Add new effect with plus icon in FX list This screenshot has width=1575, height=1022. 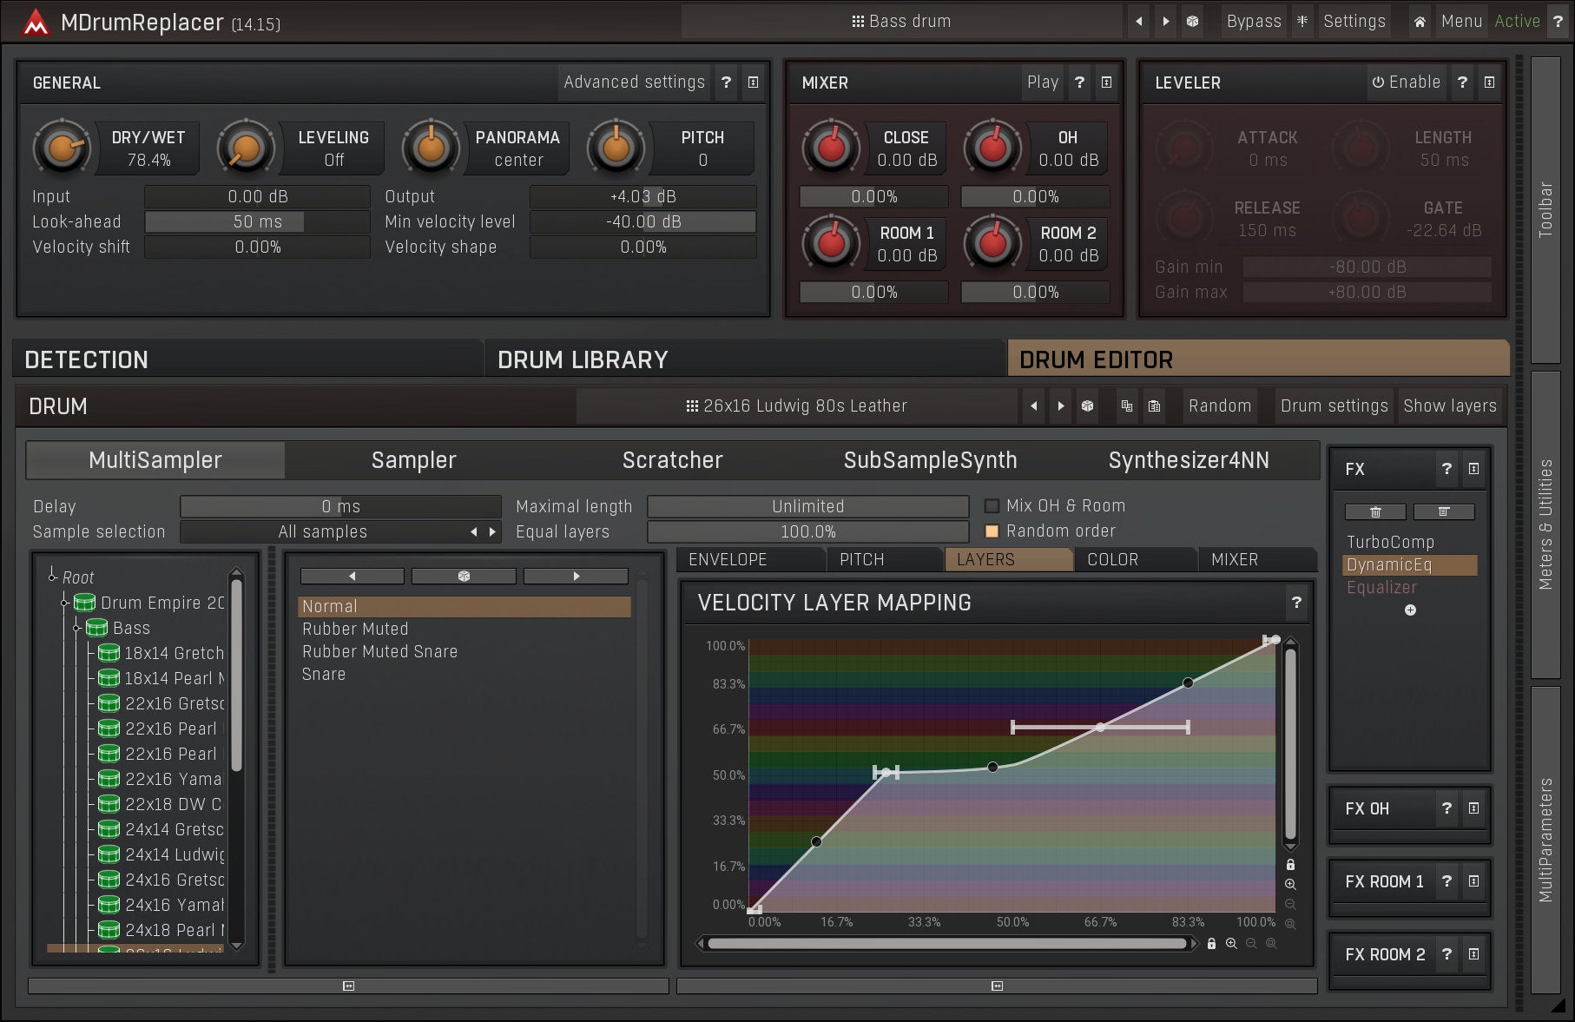(1410, 610)
